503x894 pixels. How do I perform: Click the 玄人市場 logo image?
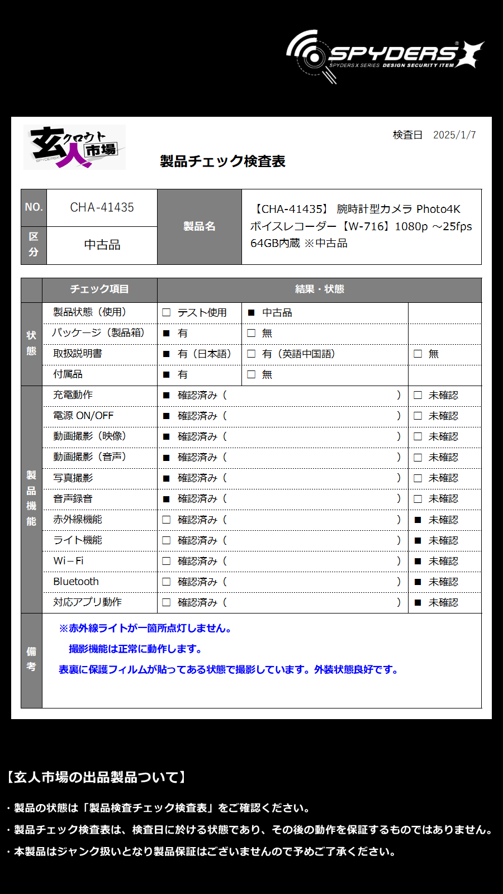[x=74, y=147]
